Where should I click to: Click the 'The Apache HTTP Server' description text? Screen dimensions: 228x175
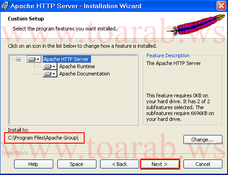(173, 63)
